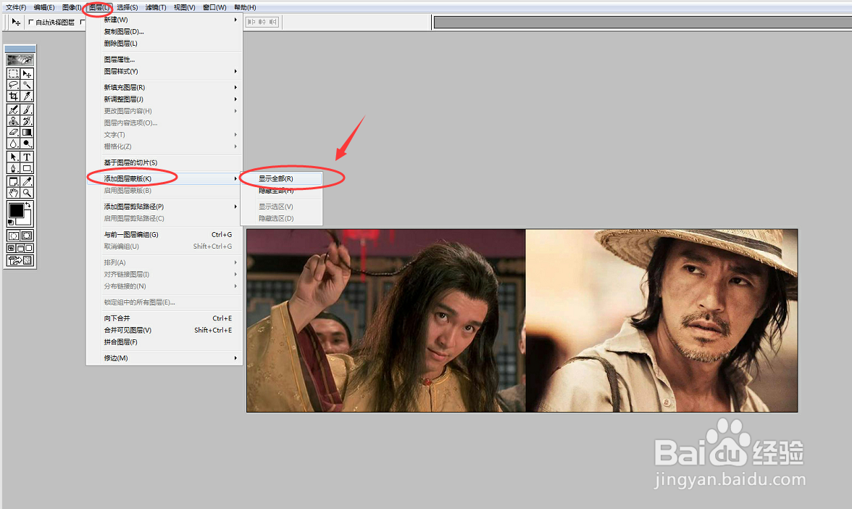The height and width of the screenshot is (509, 852).
Task: Choose 隐藏全部(H) in mask submenu
Action: (281, 190)
